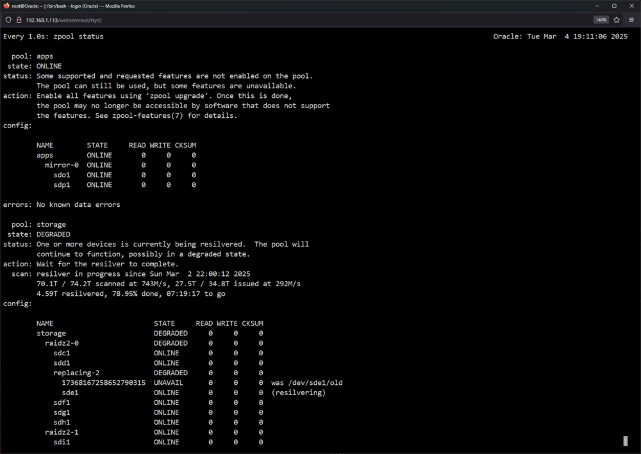Click the 'Oracle: Tue Mar 4 19:11:06 2025' timestamp

[x=560, y=36]
